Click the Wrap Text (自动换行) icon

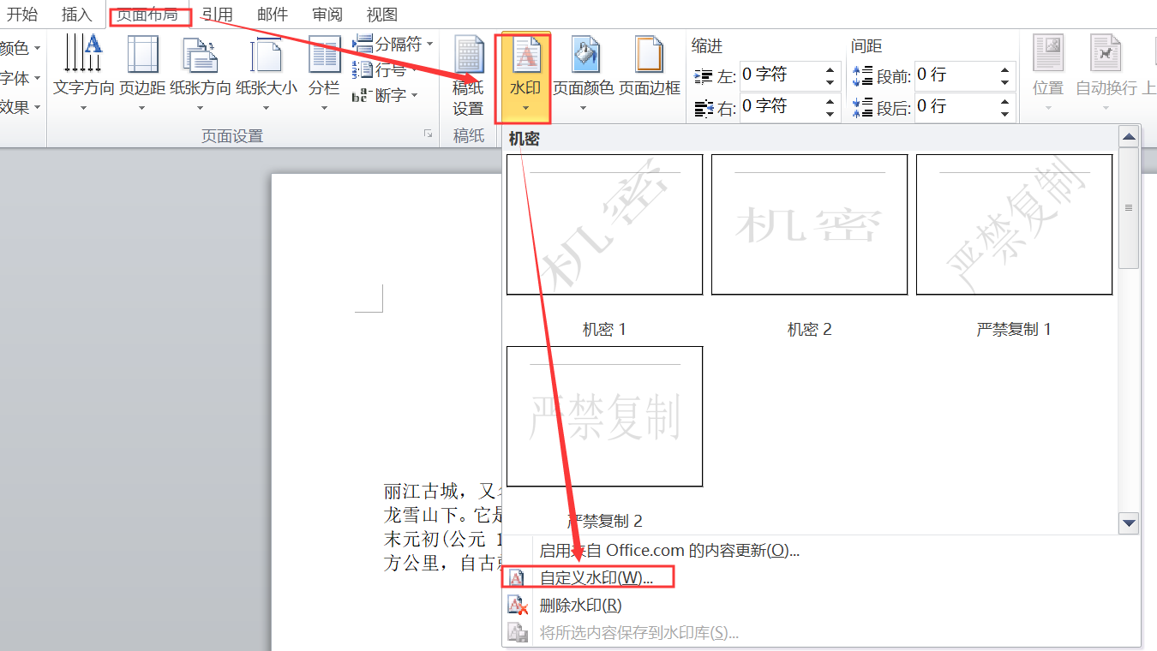click(x=1106, y=74)
